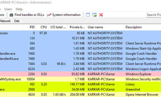Click the 96 B/s I/O value

(61, 64)
